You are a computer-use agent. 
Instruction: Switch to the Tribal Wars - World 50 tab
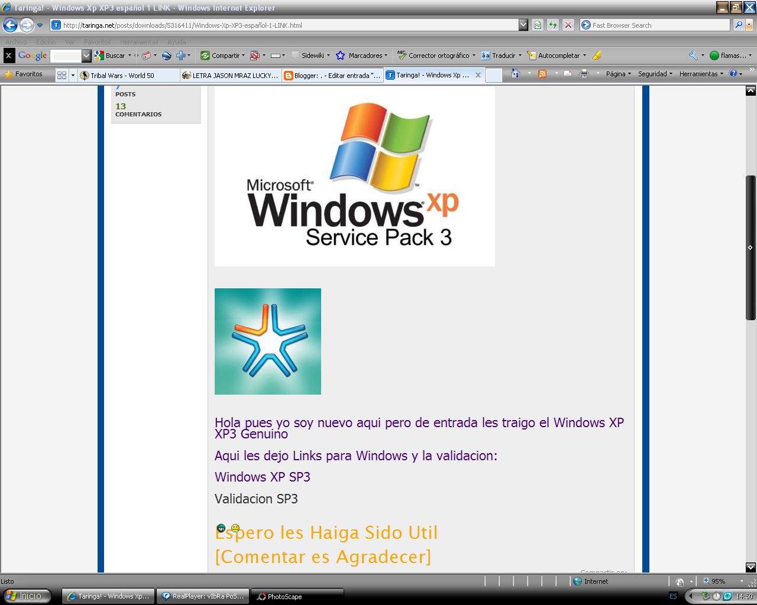(128, 75)
